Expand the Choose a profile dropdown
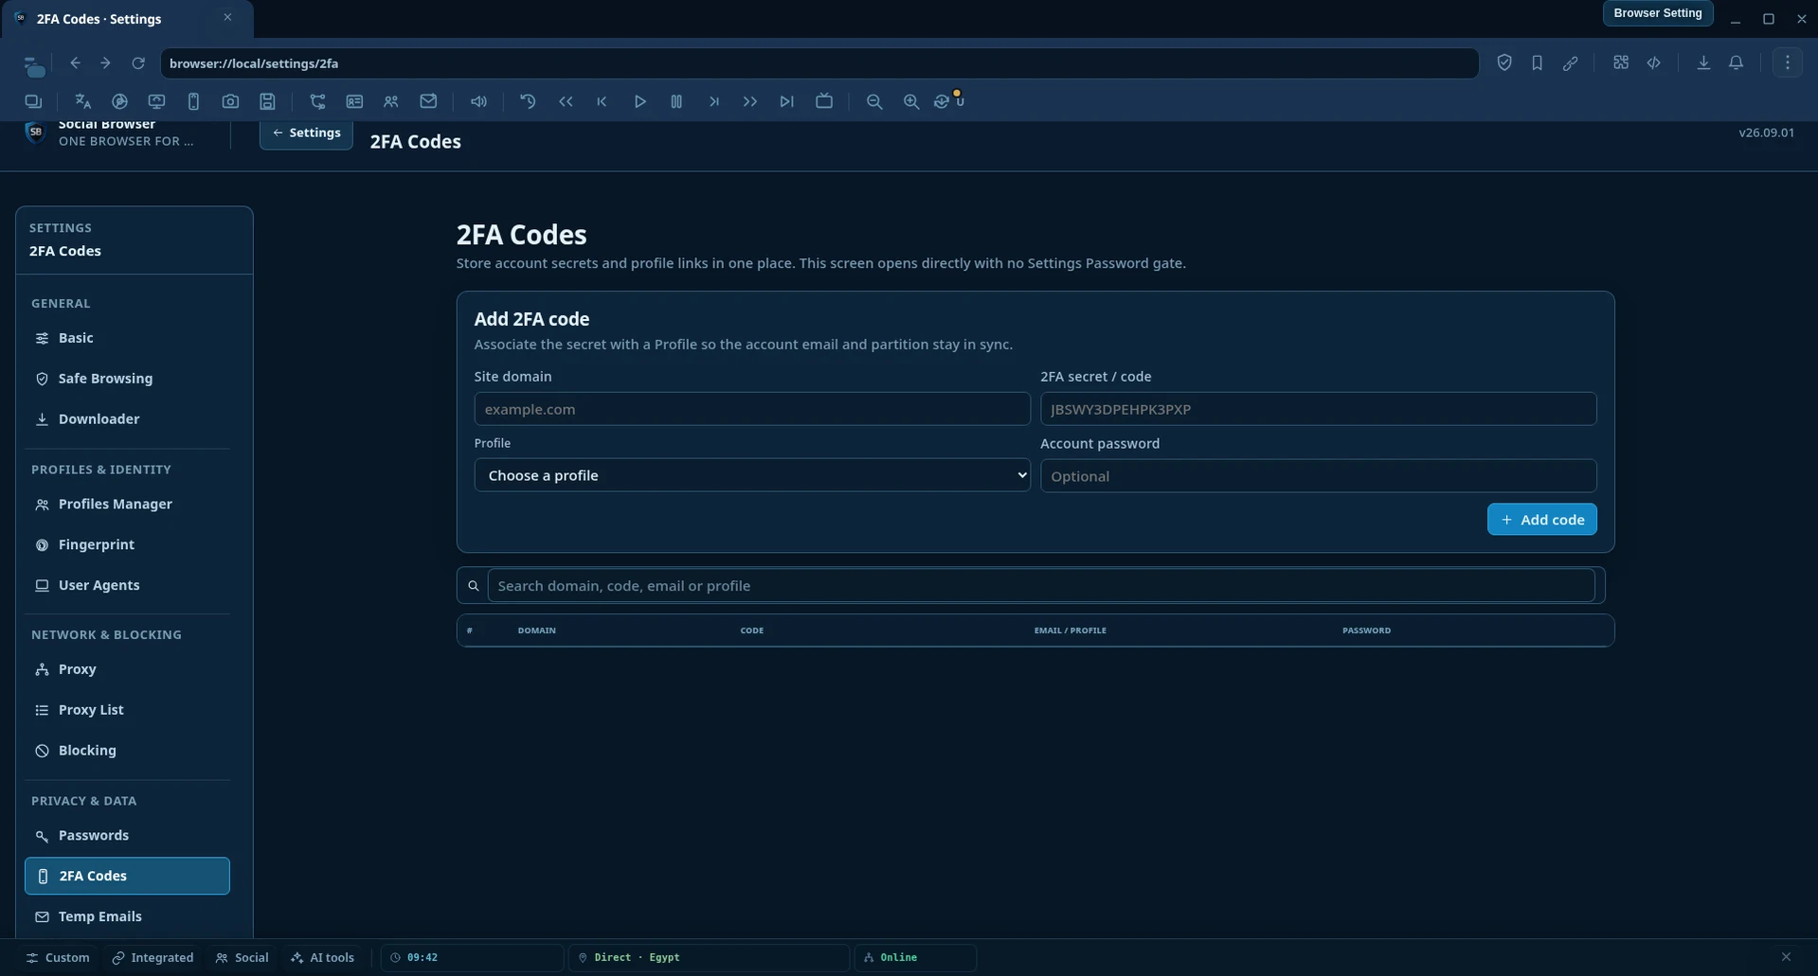Screen dimensions: 1818x976 tap(752, 475)
